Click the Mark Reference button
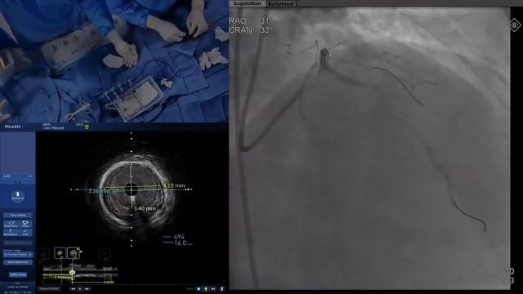The image size is (523, 294). (18, 262)
